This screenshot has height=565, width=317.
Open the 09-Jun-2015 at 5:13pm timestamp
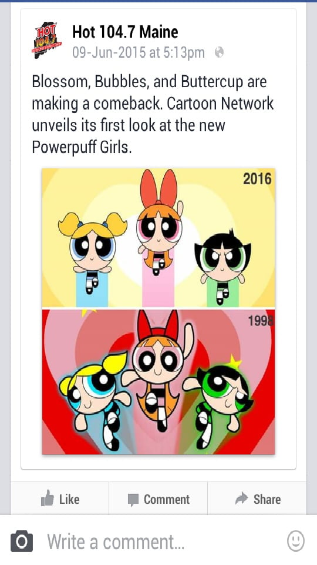pyautogui.click(x=139, y=52)
